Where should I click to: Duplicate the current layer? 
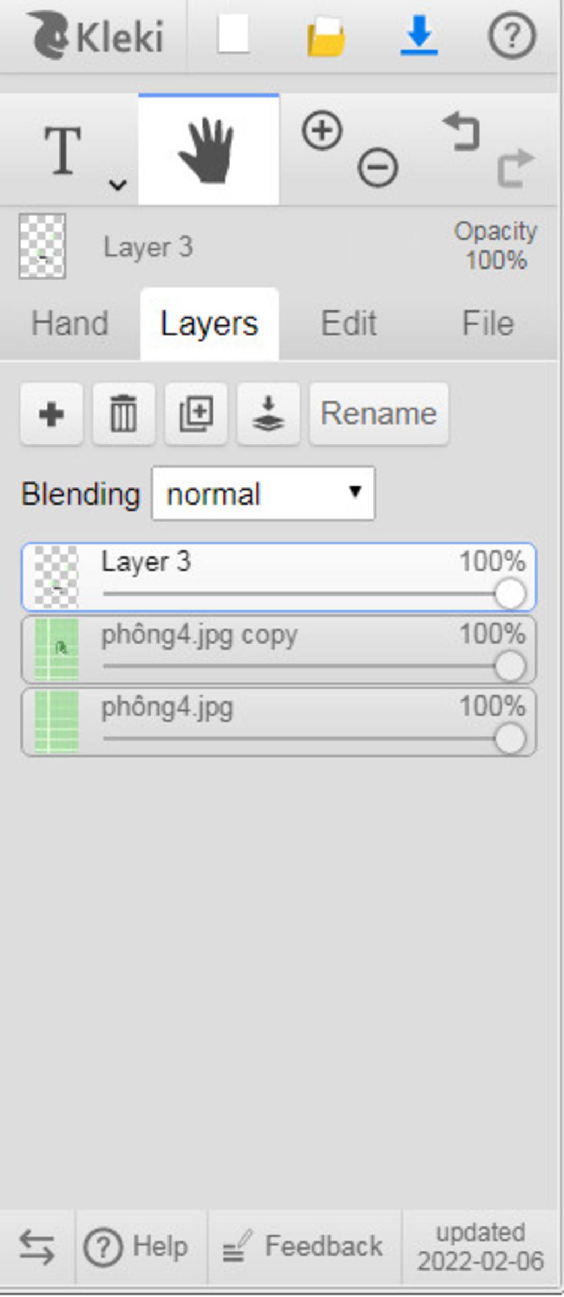(x=196, y=414)
